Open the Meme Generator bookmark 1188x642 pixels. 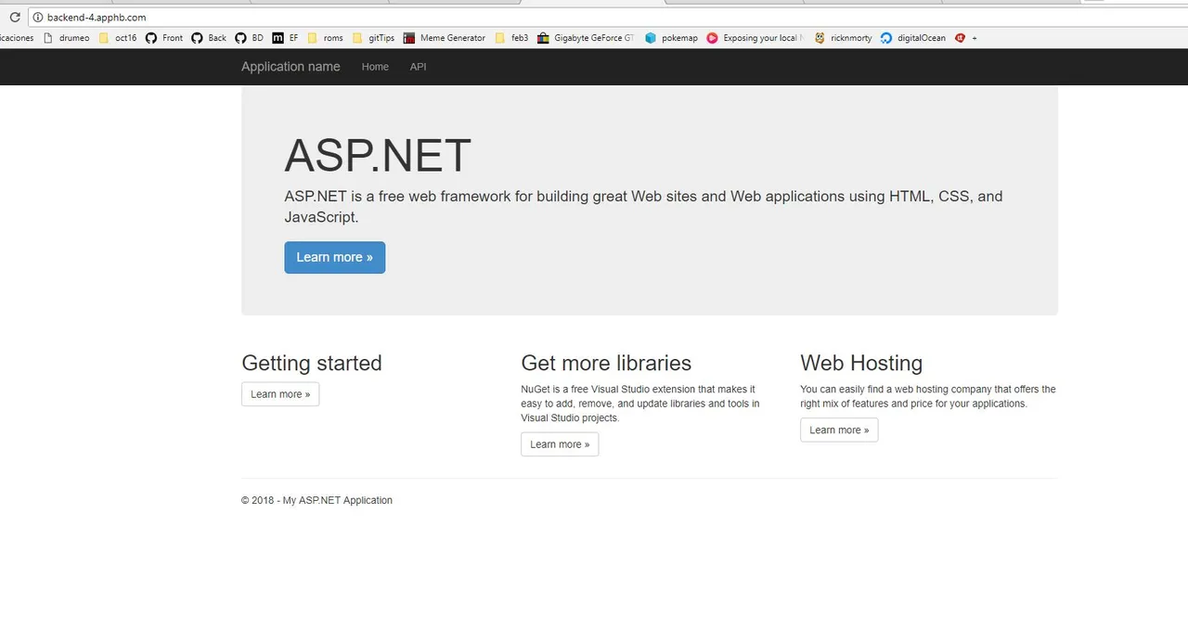point(445,38)
